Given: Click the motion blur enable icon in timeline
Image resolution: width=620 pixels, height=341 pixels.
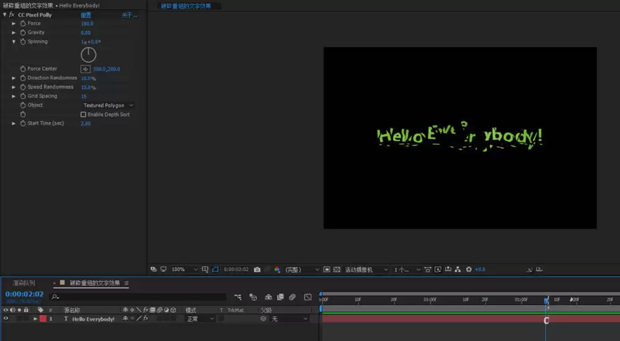Looking at the screenshot, I should 292,297.
